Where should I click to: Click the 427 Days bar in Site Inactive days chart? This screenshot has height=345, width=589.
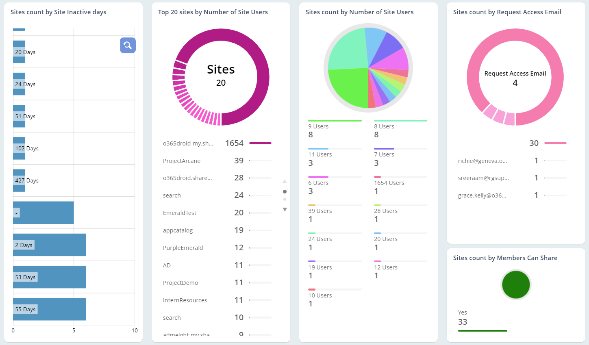[16, 180]
